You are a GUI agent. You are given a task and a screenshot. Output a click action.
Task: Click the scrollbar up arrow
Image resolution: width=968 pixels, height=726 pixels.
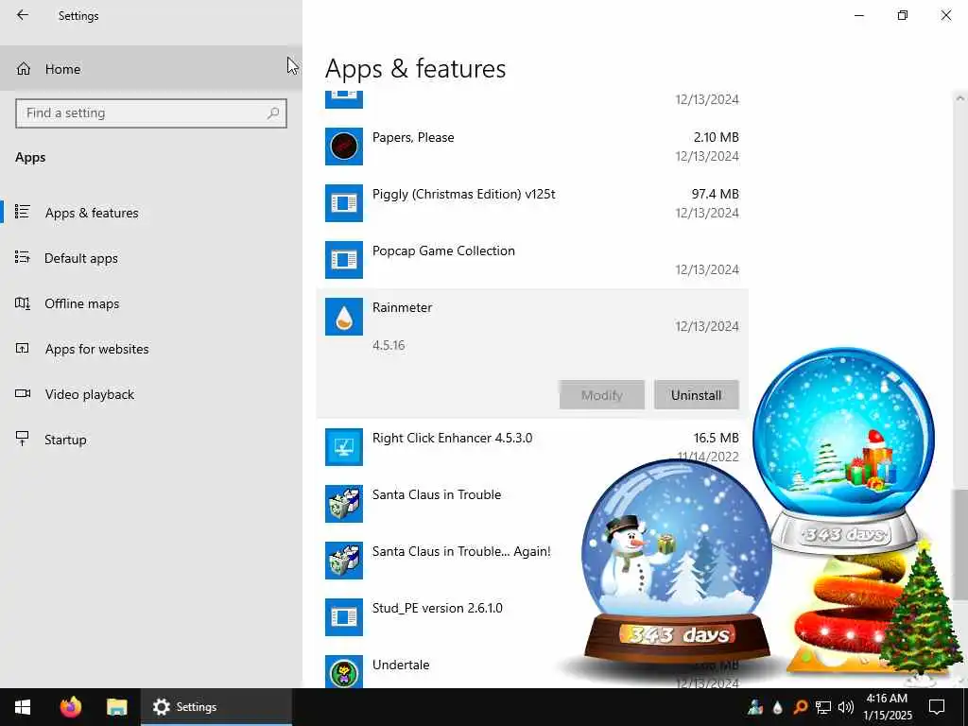(960, 98)
